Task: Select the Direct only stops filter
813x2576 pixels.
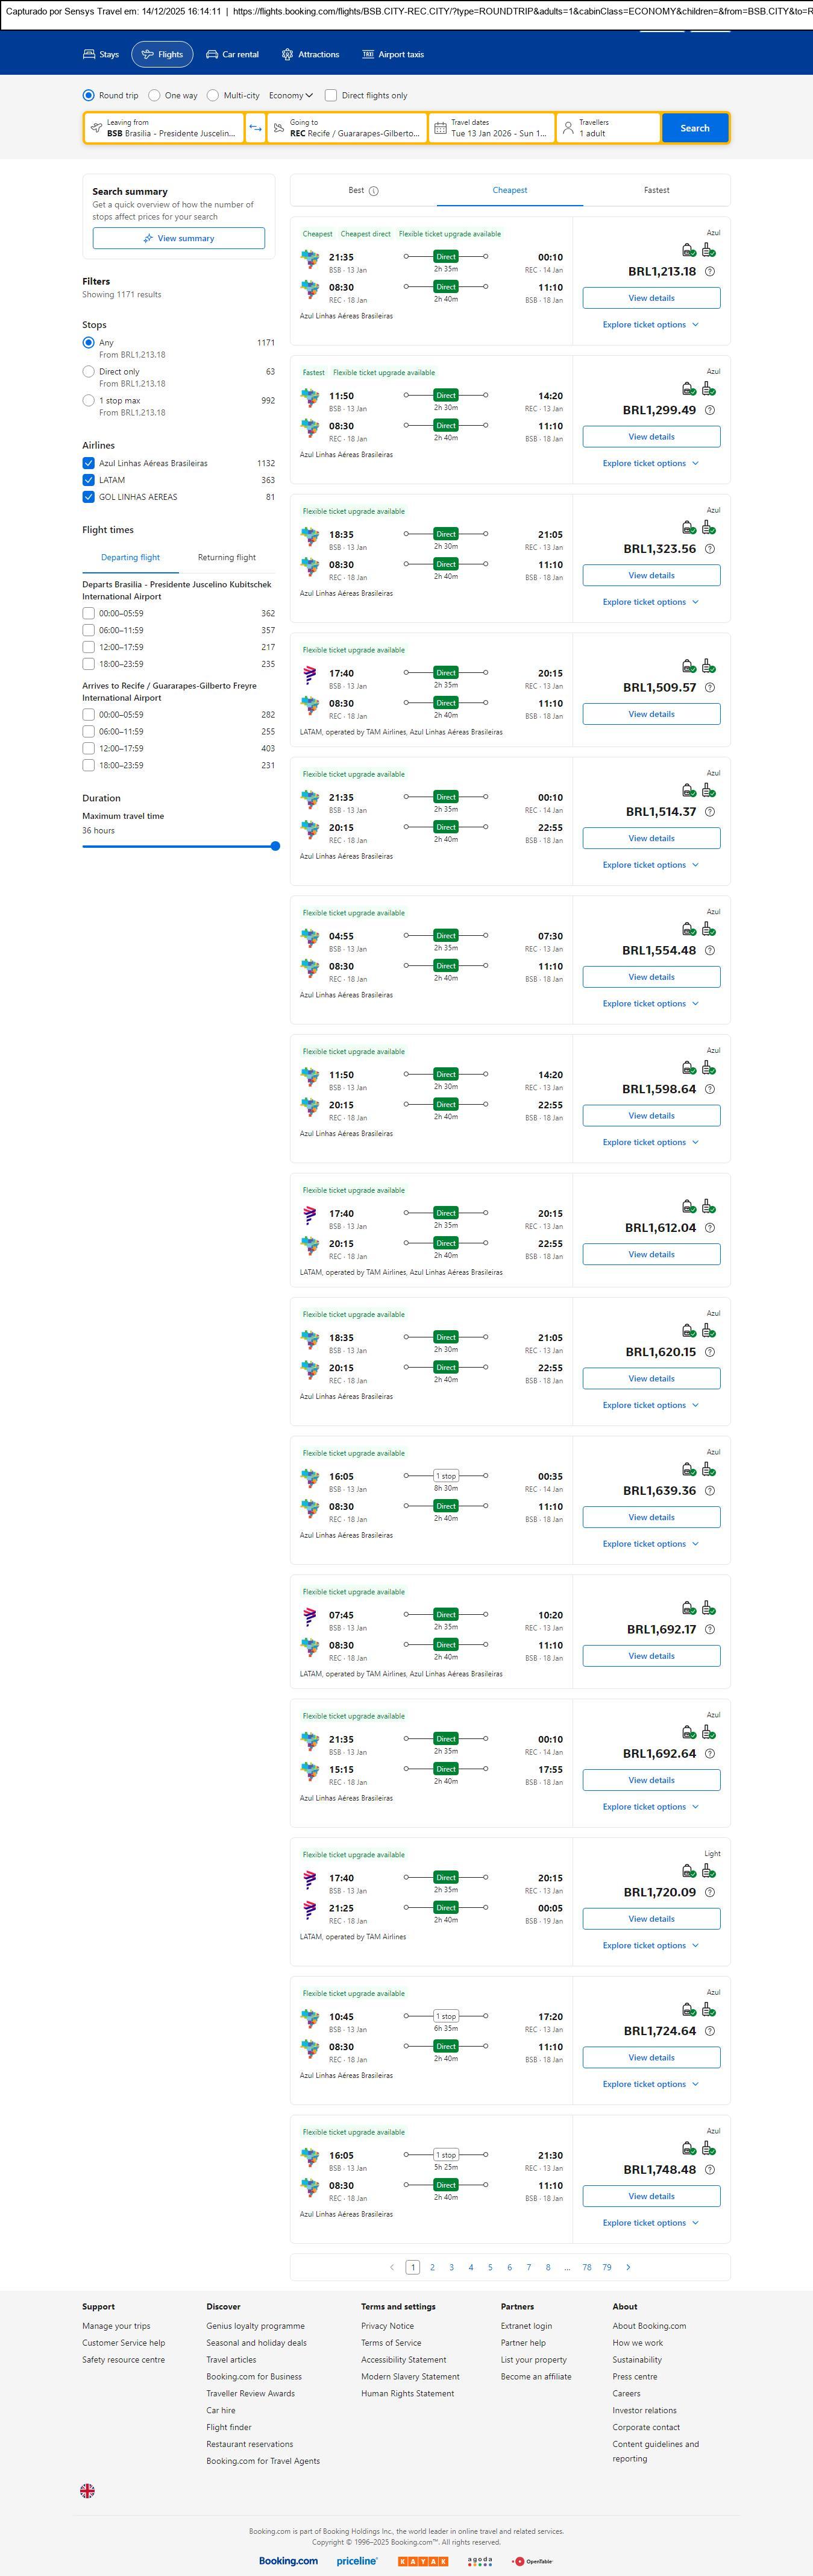Action: coord(89,372)
